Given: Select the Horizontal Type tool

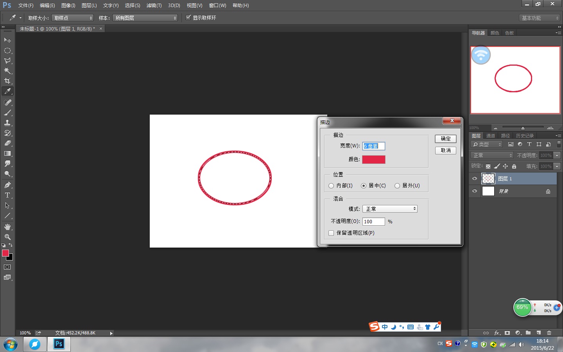Looking at the screenshot, I should pos(7,195).
